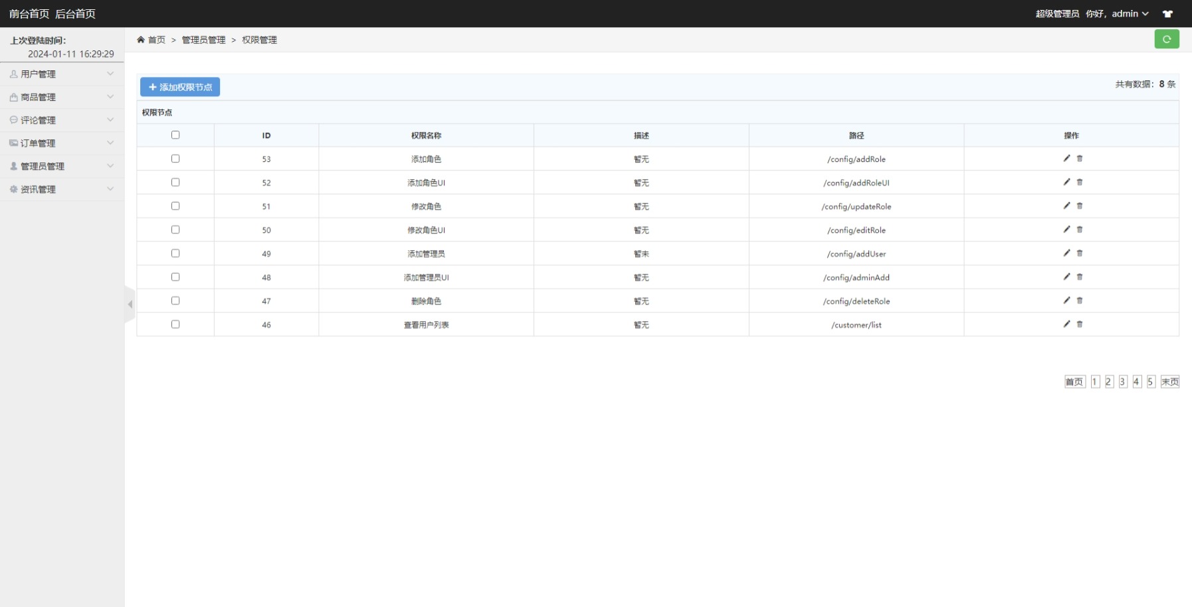Go to page 1 in pagination

1095,381
